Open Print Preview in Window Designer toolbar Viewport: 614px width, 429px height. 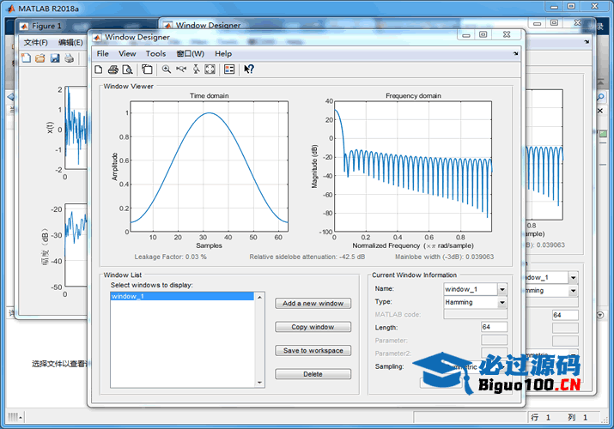point(127,69)
